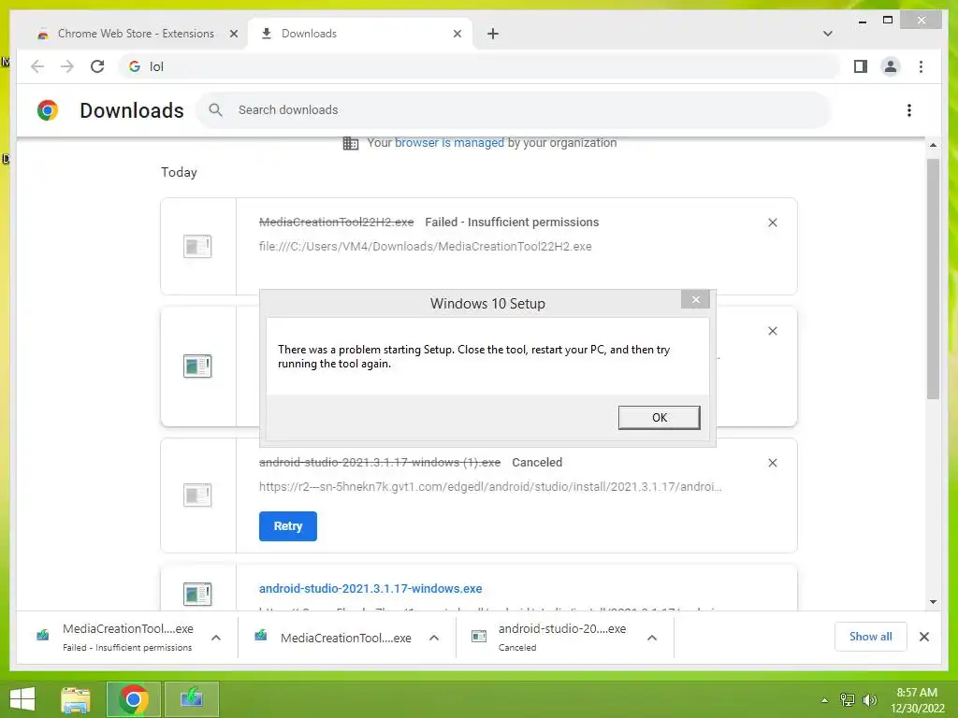Click the Windows 10 Setup taskbar icon
Image resolution: width=958 pixels, height=718 pixels.
pos(192,699)
